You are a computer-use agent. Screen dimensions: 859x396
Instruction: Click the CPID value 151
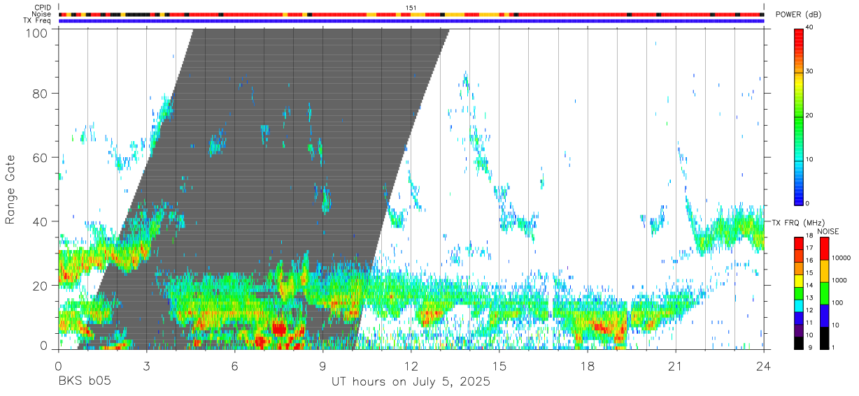click(411, 8)
